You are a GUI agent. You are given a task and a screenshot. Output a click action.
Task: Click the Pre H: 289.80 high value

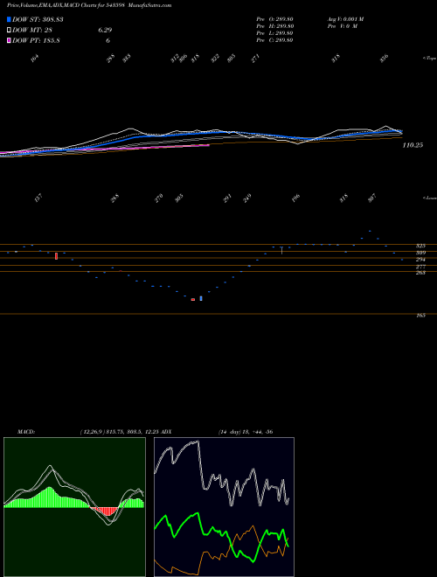pyautogui.click(x=274, y=26)
